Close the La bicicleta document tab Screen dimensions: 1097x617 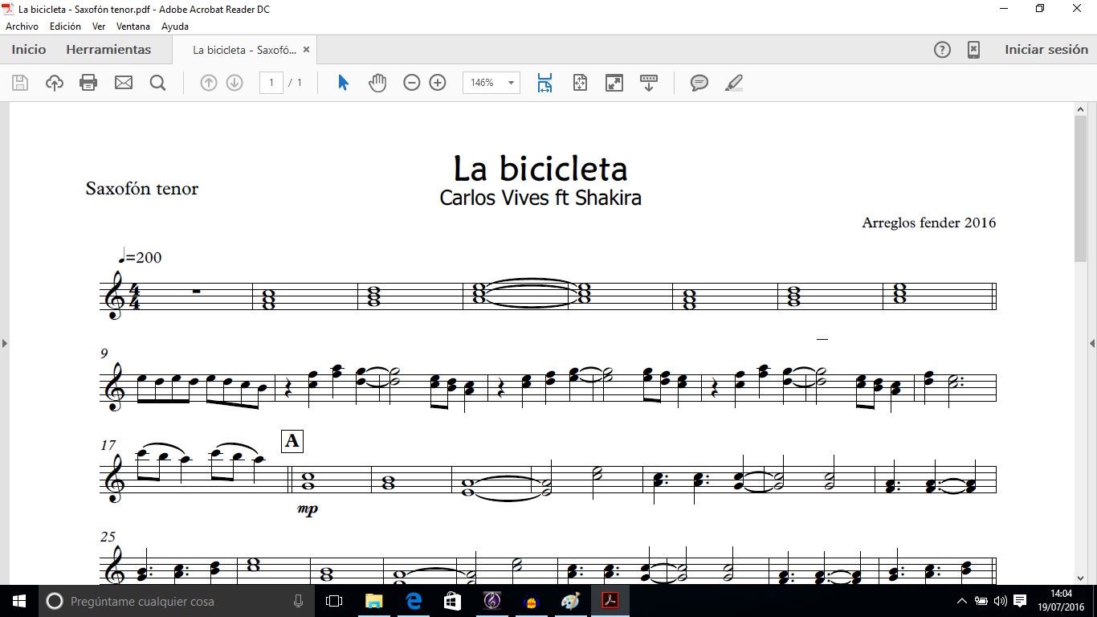click(306, 50)
